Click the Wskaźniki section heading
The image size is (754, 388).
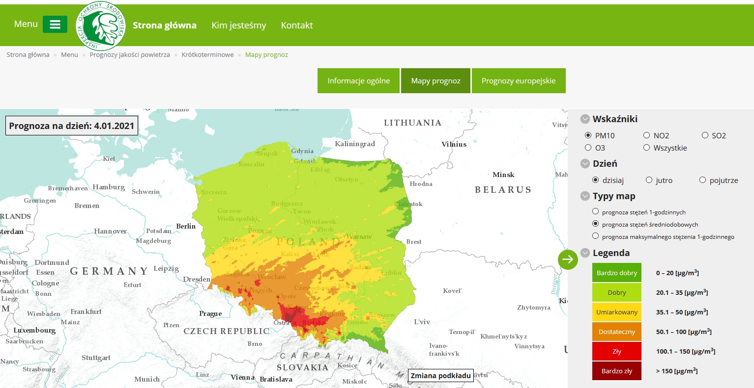(x=615, y=119)
